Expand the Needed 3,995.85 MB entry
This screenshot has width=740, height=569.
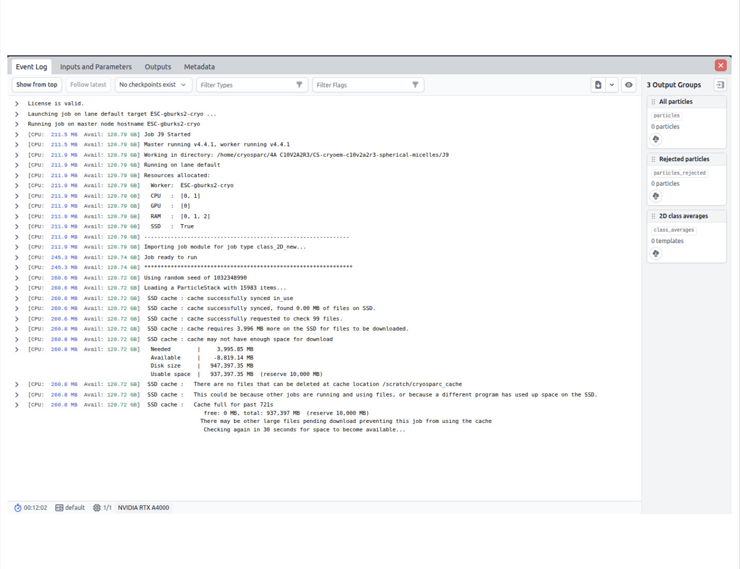point(17,350)
